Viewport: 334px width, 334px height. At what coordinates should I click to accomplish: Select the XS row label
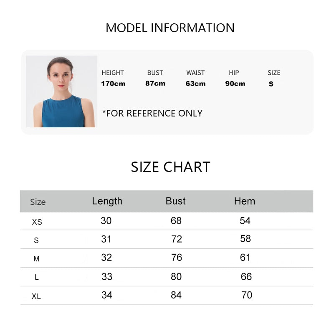(37, 222)
